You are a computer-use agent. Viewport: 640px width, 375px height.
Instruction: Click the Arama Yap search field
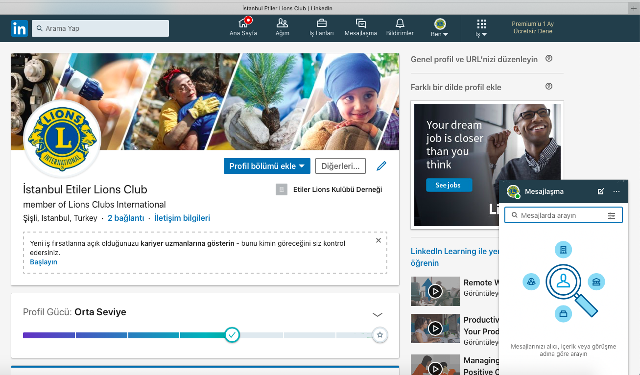coord(100,28)
